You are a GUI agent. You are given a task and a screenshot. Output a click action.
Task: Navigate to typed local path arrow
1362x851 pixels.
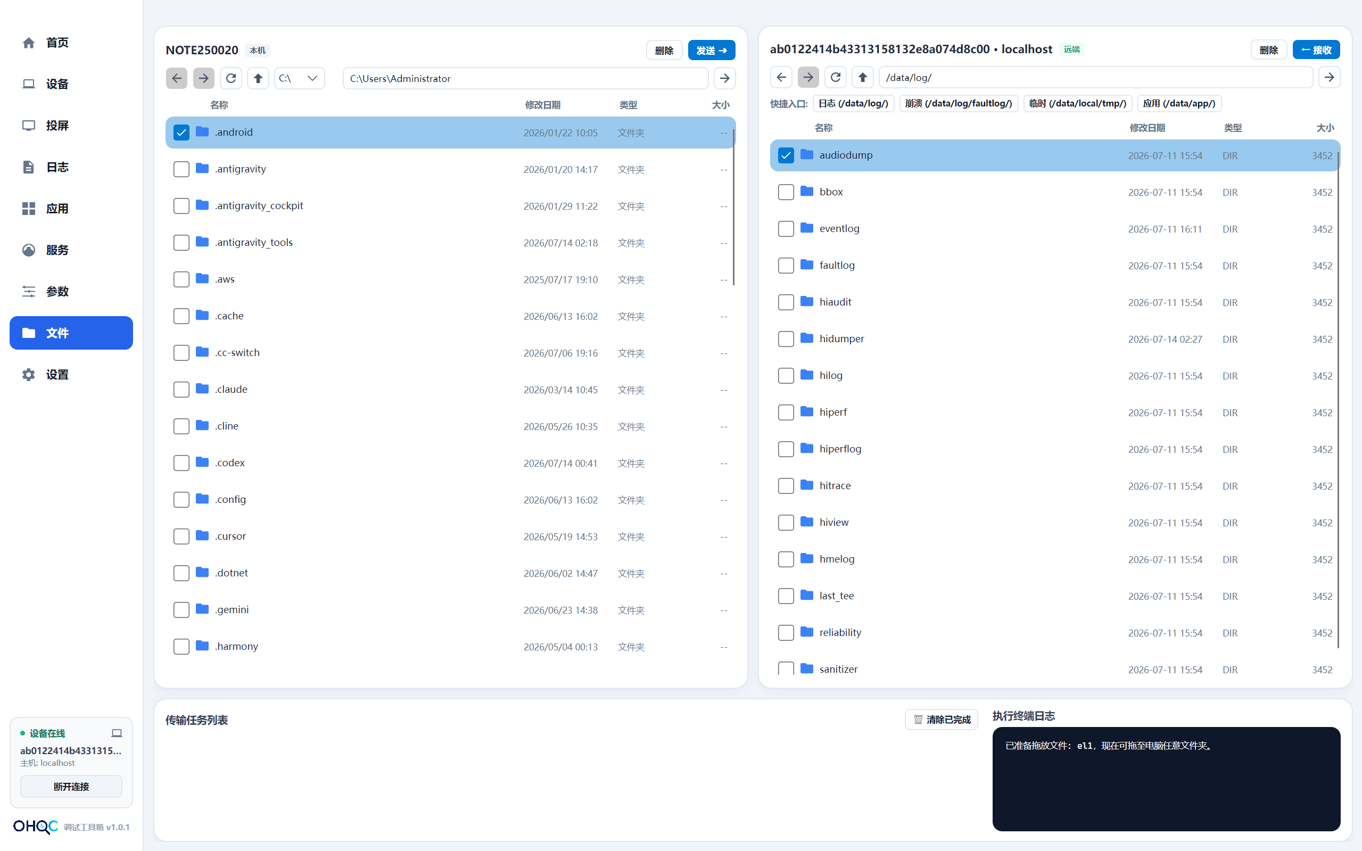tap(724, 78)
